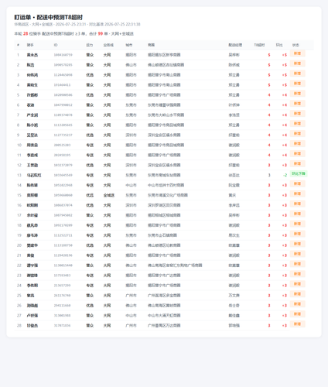The height and width of the screenshot is (387, 328).
Task: Click the 环比 column header
Action: [279, 45]
